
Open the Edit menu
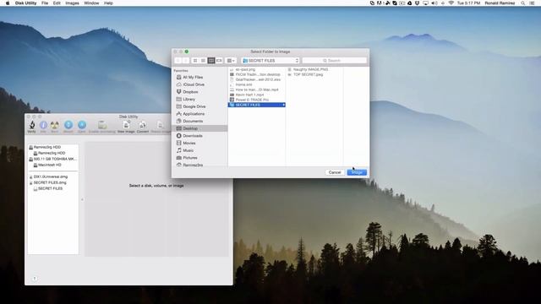57,3
